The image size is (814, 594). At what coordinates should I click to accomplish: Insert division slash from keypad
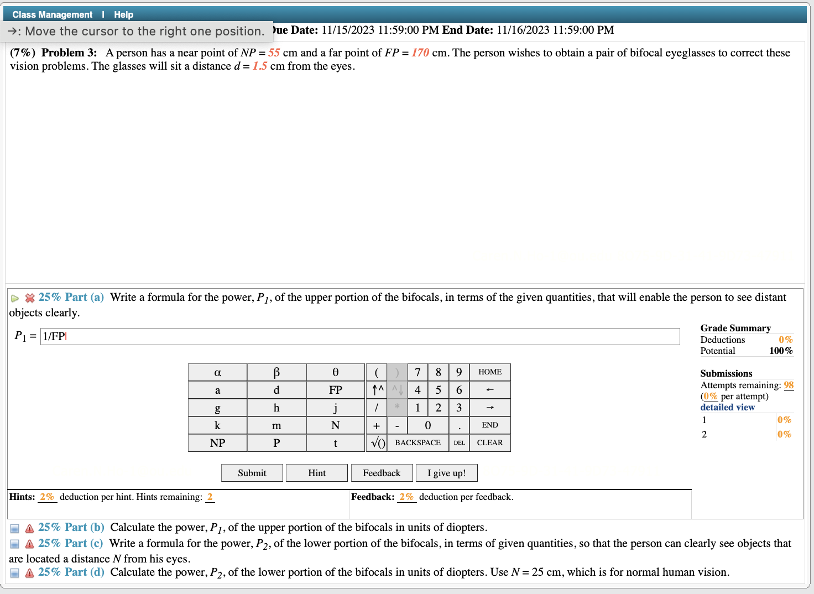tap(377, 408)
